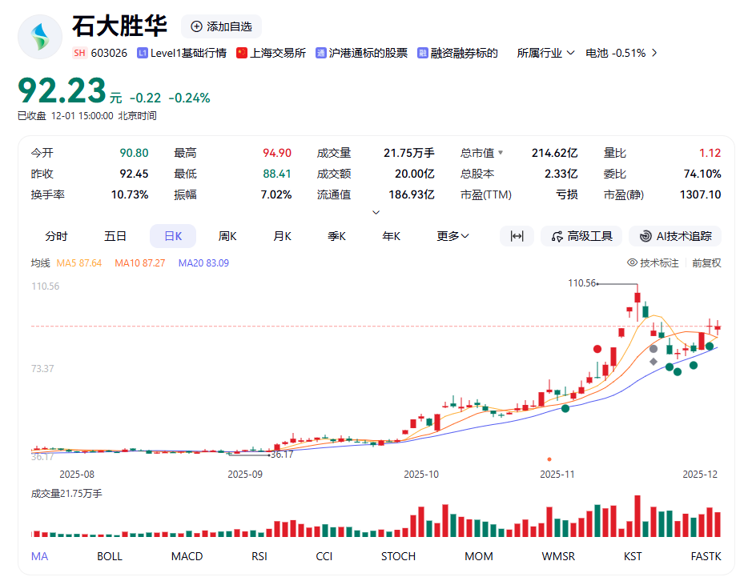This screenshot has width=744, height=581.
Task: Switch to the 分时 chart tab
Action: [57, 236]
